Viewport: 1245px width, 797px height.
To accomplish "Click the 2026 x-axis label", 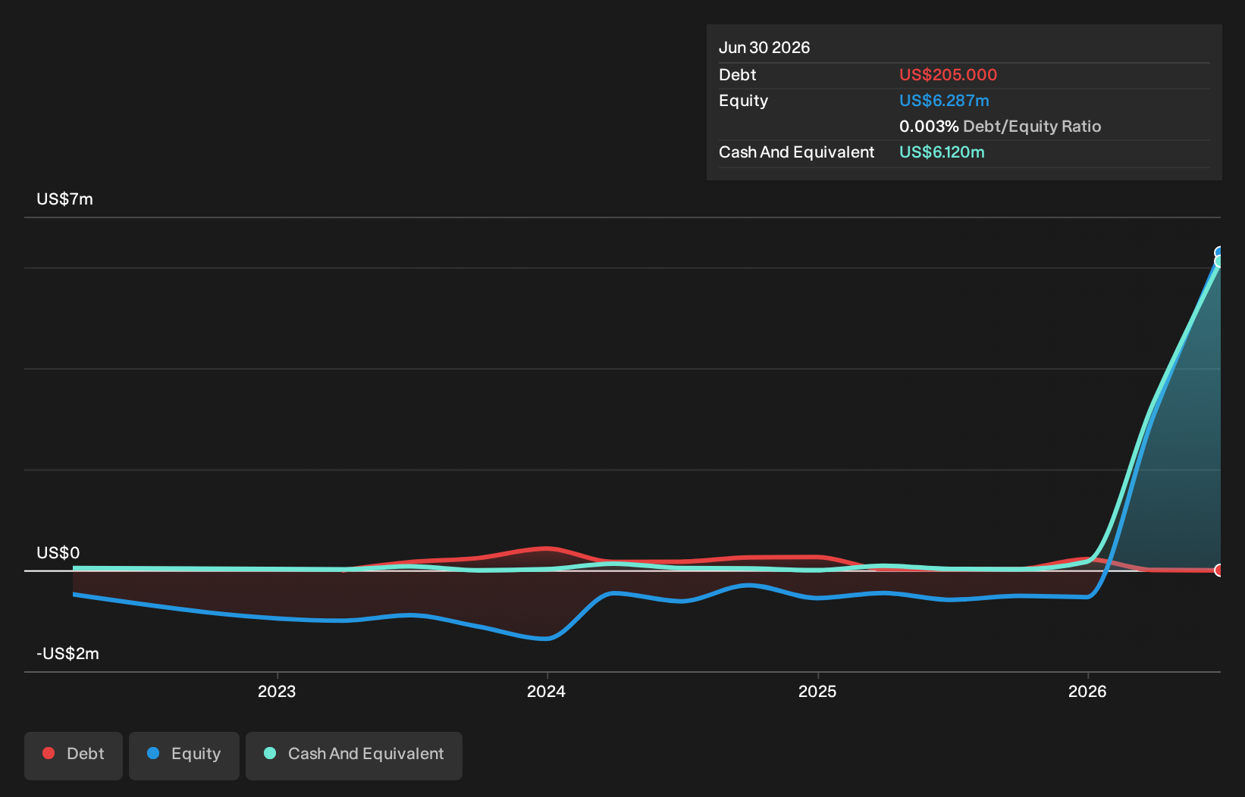I will click(x=1087, y=691).
